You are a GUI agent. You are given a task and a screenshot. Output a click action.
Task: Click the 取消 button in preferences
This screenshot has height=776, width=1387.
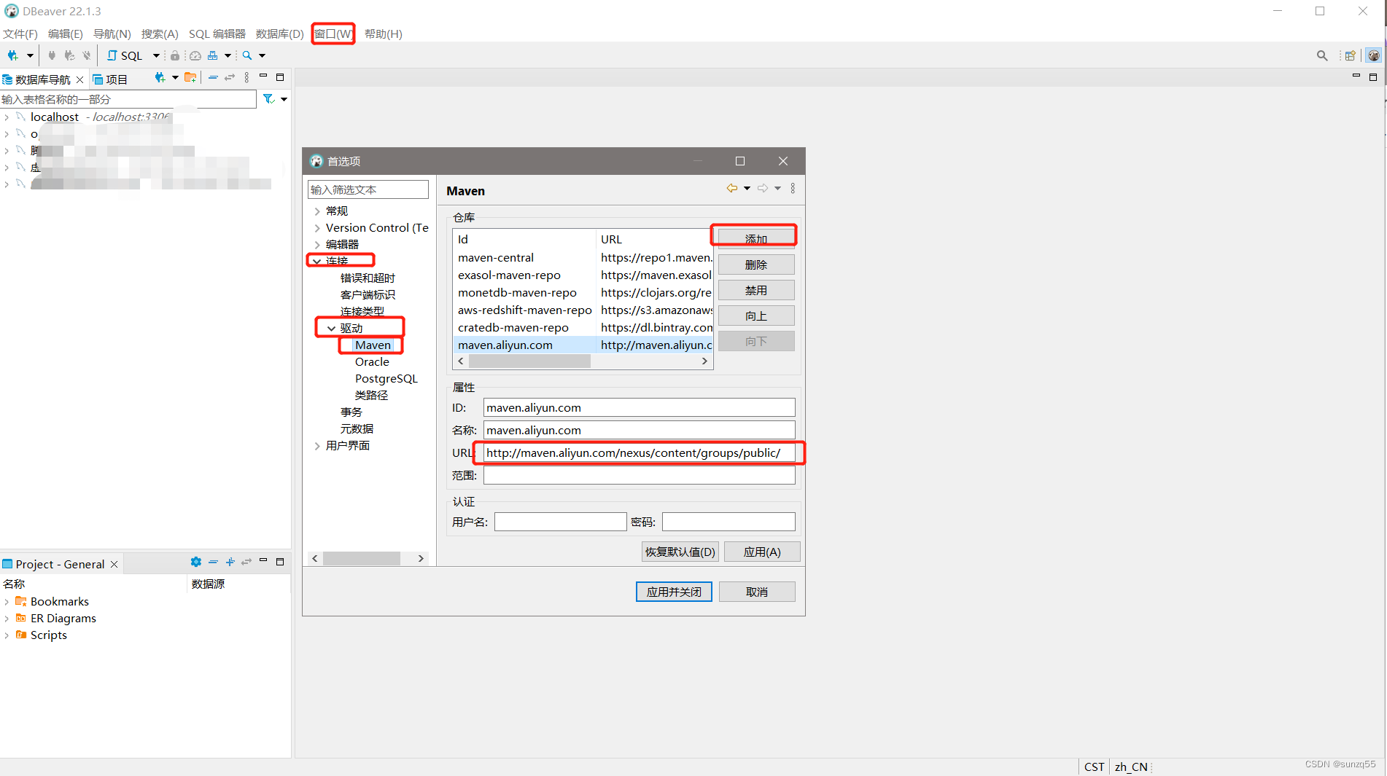(x=757, y=592)
